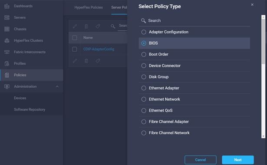Open Dashboards from the sidebar icon
Image resolution: width=267 pixels, height=165 pixels.
click(7, 6)
